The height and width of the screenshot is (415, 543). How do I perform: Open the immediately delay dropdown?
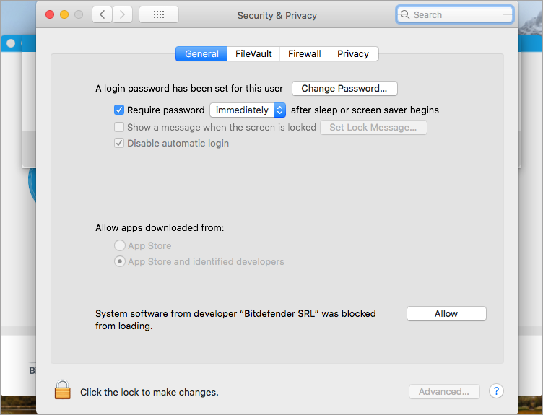(248, 110)
